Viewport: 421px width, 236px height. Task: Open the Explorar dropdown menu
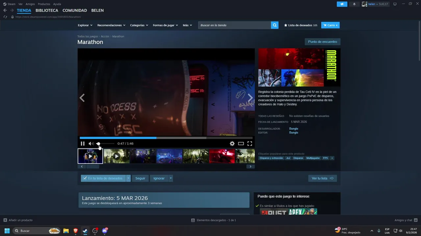(x=85, y=25)
